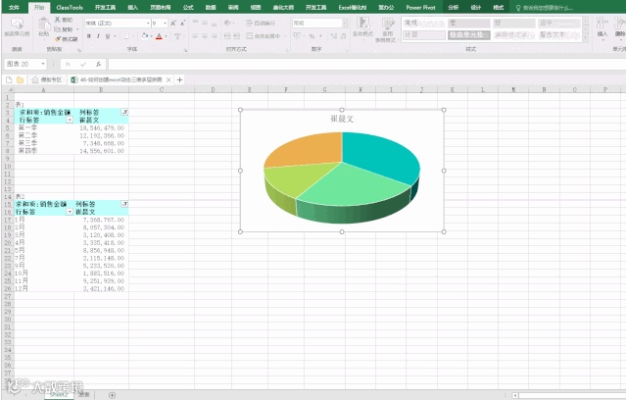
Task: Apply red font color with the A icon
Action: (x=159, y=36)
